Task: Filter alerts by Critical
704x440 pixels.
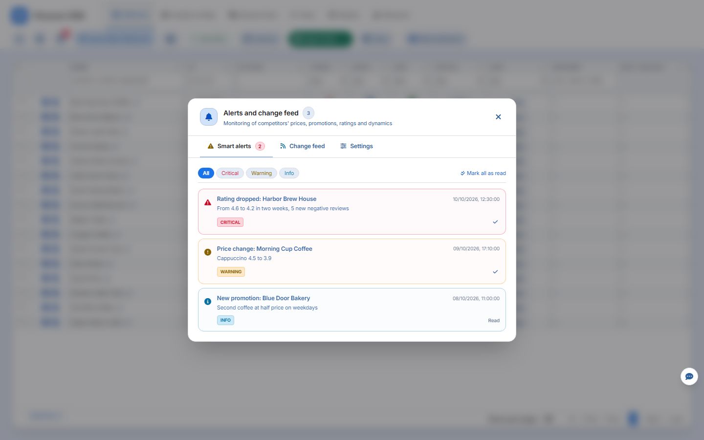Action: click(x=230, y=173)
